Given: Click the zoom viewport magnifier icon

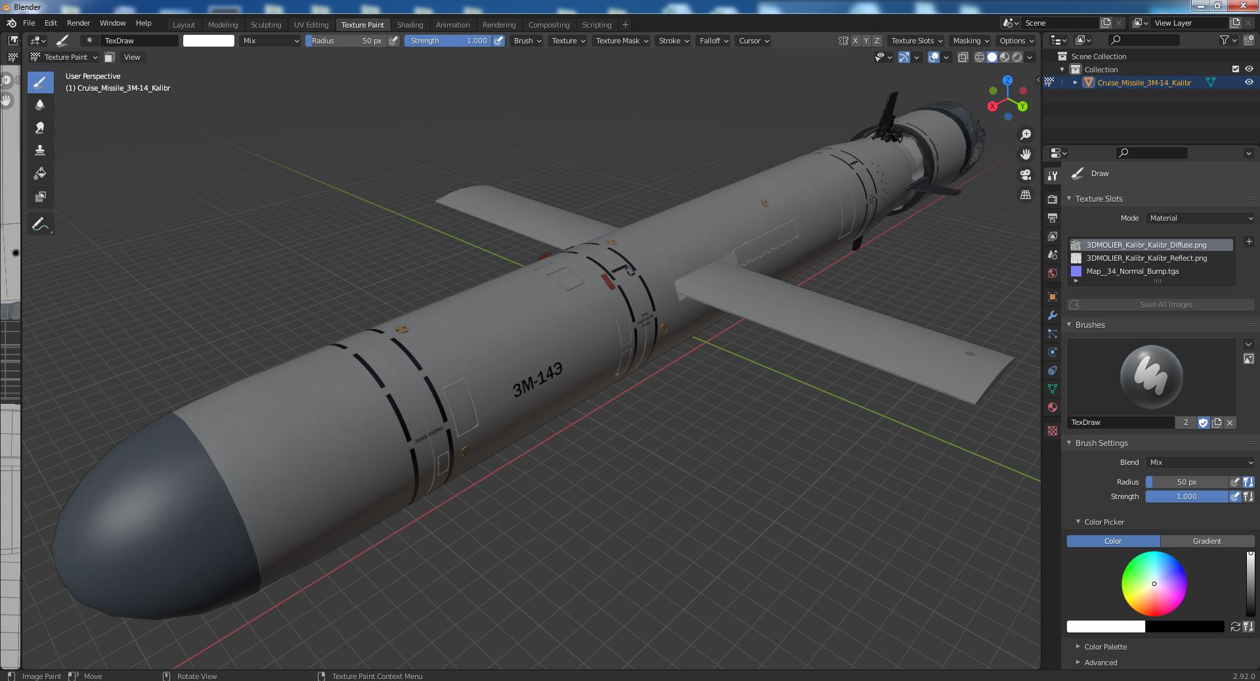Looking at the screenshot, I should point(1025,135).
